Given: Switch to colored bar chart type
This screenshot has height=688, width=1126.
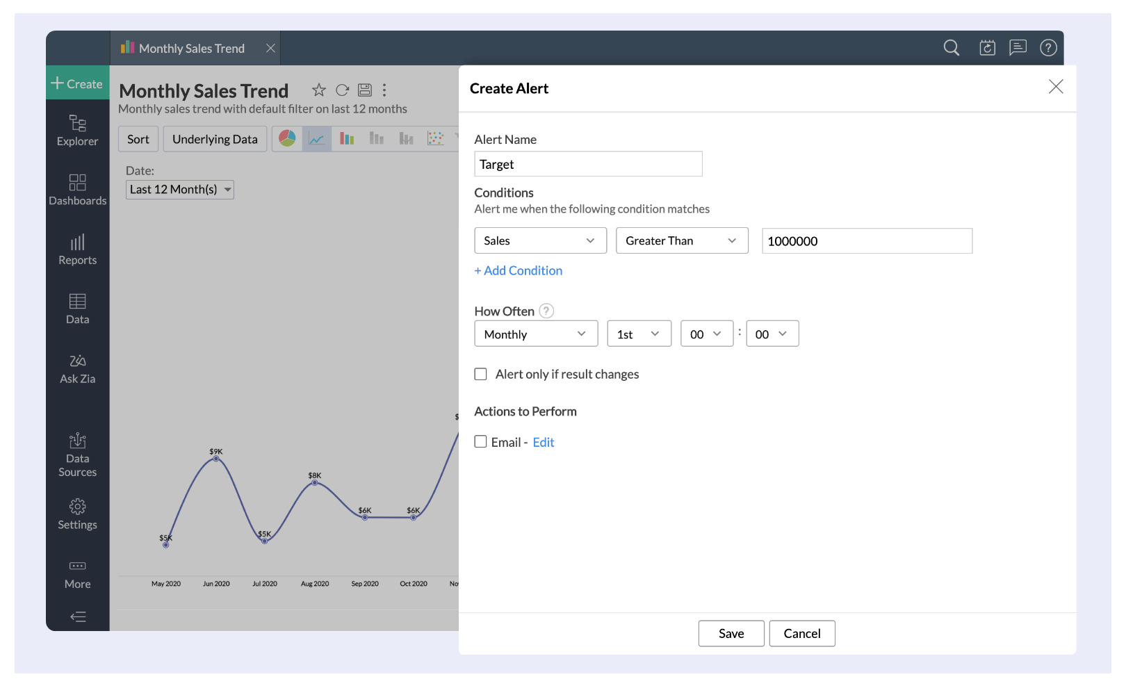Looking at the screenshot, I should coord(346,138).
